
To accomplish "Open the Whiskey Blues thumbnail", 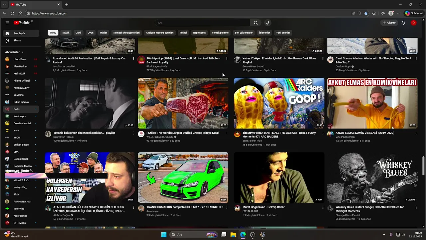I will 372,178.
